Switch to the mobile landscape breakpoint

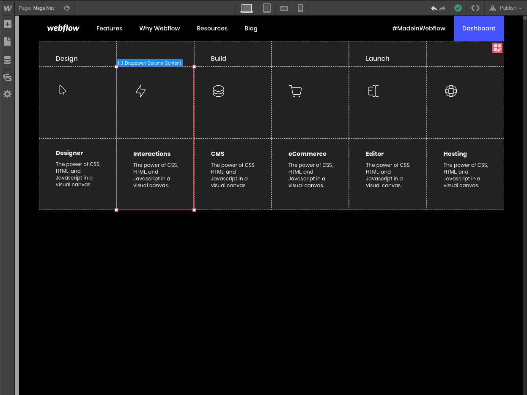[x=284, y=8]
